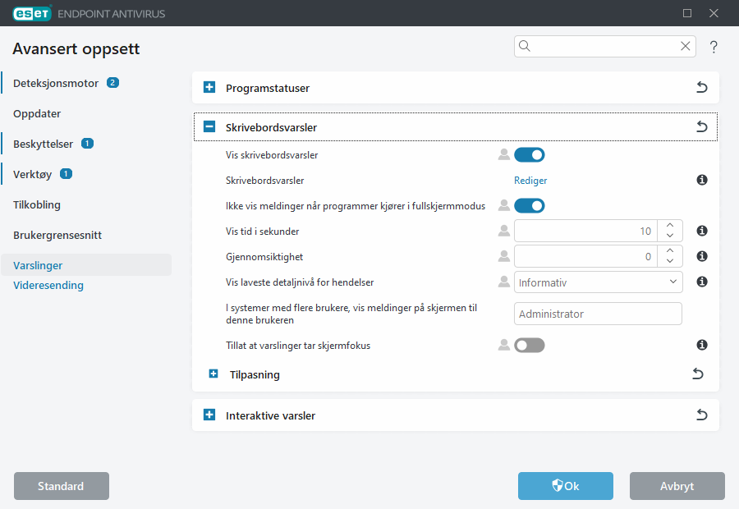Revert Tilpasning section to default
This screenshot has width=739, height=509.
tap(697, 374)
